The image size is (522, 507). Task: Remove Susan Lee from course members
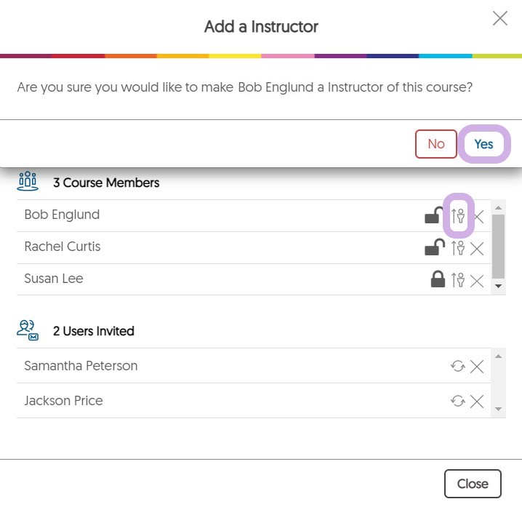coord(477,279)
